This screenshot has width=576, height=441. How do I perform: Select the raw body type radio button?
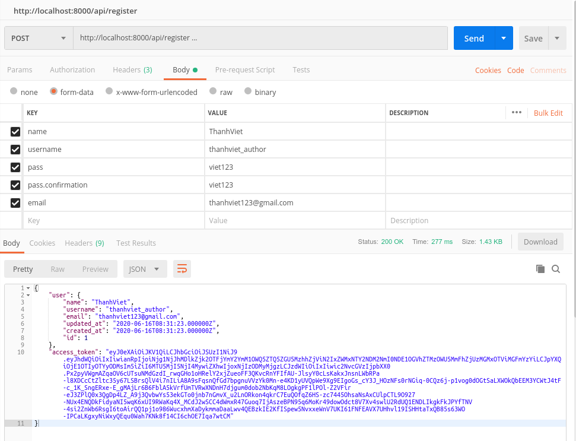(x=212, y=92)
